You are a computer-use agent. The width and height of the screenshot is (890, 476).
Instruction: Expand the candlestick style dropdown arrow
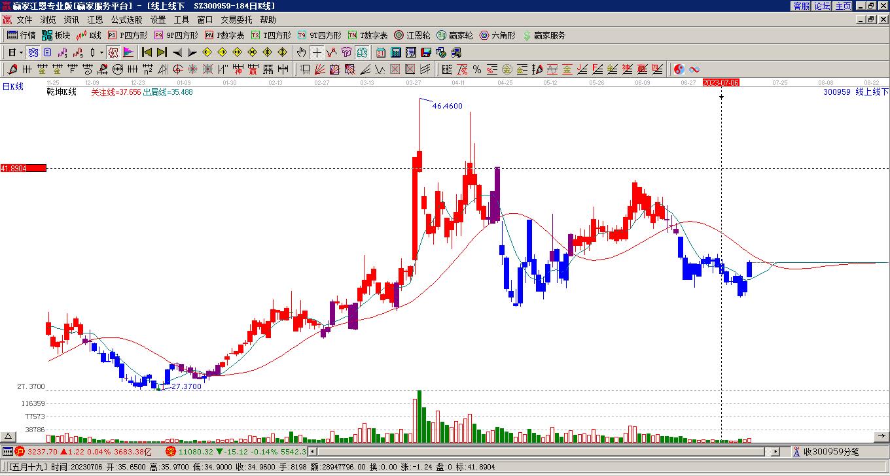101,52
